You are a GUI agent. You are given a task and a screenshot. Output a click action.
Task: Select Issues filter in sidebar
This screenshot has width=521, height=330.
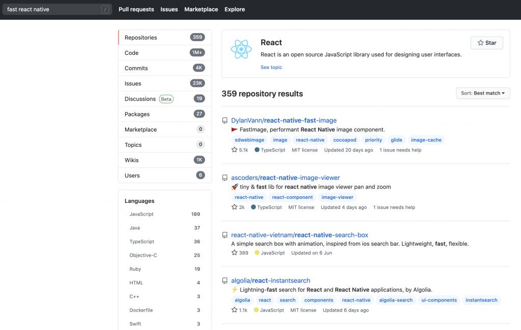(165, 83)
